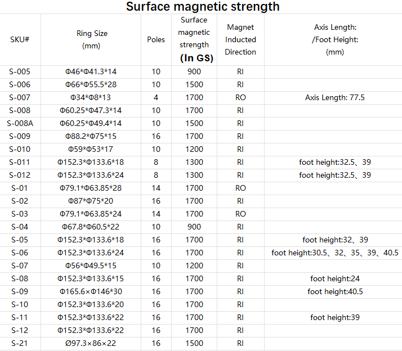
Task: Click the "Surface magnetic strength" title
Action: point(202,7)
